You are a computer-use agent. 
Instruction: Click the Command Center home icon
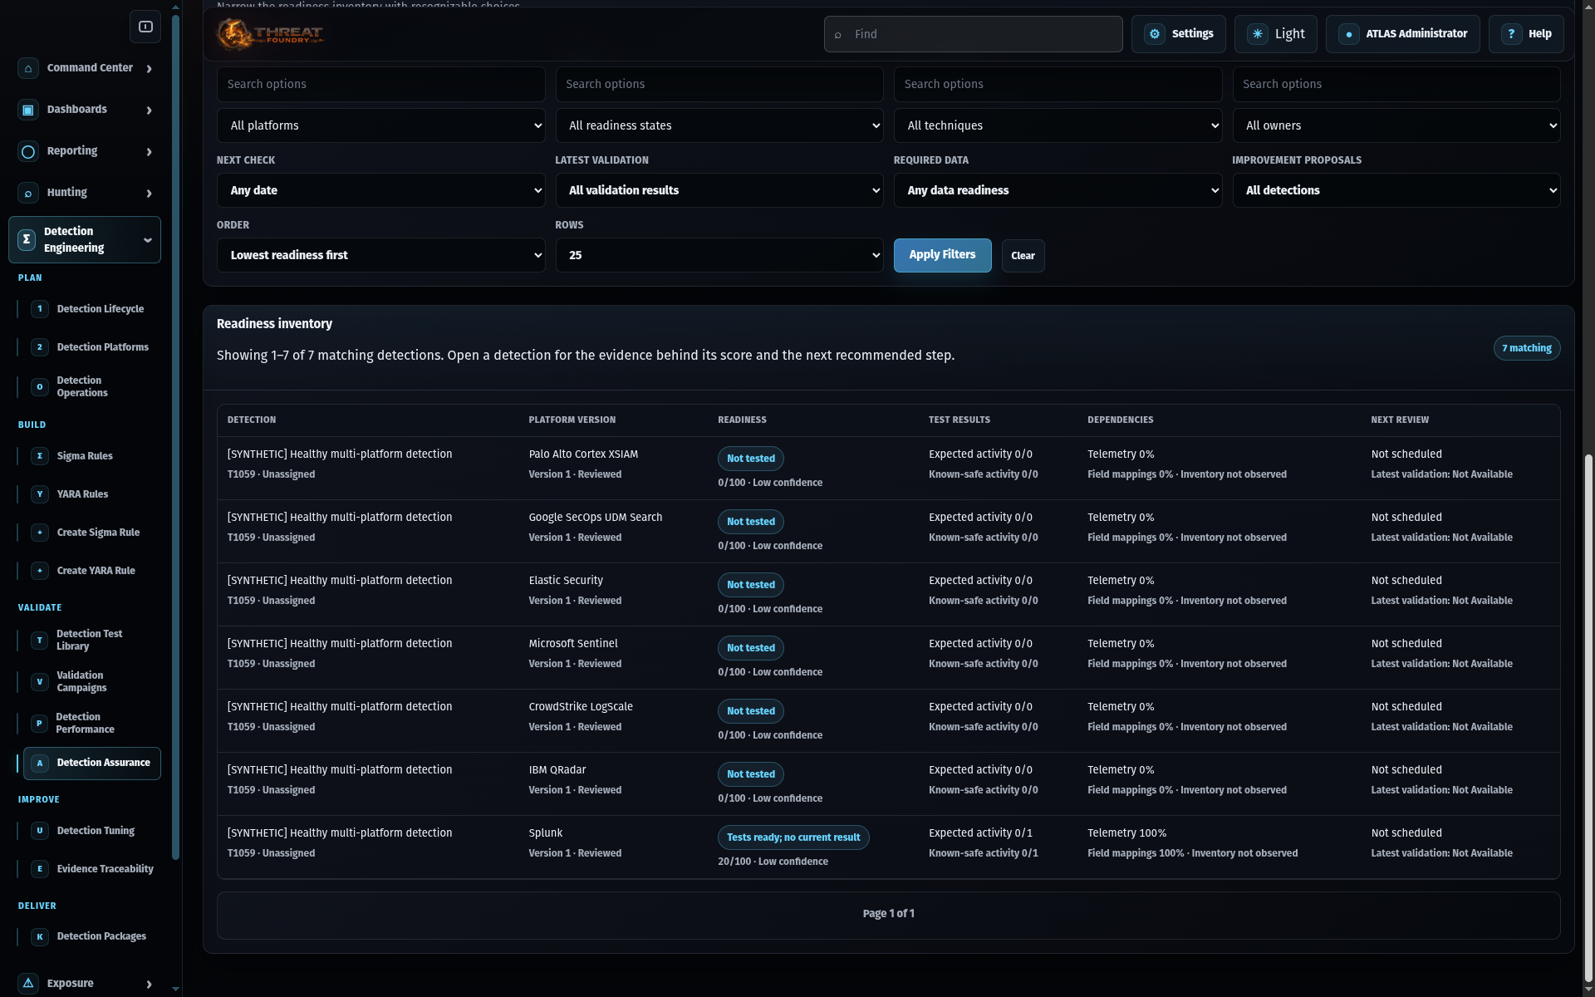point(28,68)
